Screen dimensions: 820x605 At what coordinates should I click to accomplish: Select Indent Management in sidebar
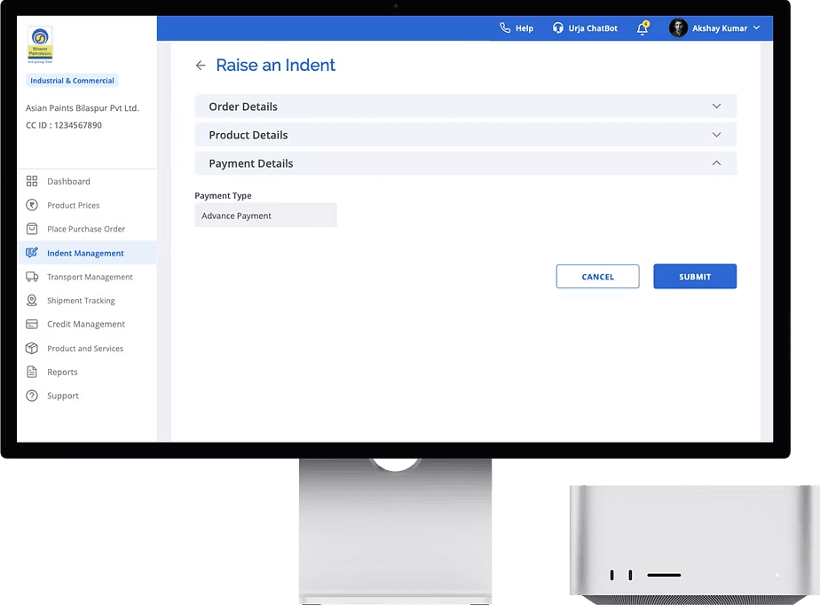87,253
